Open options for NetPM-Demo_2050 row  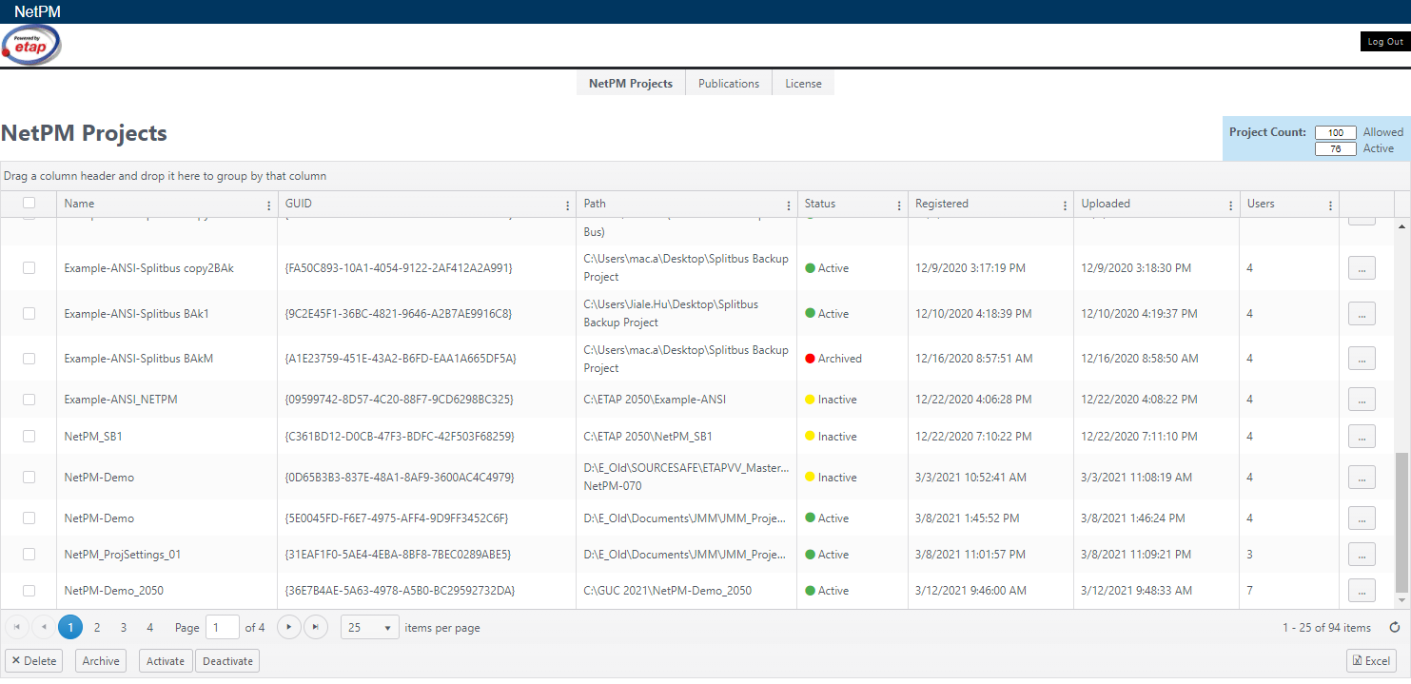(1362, 591)
